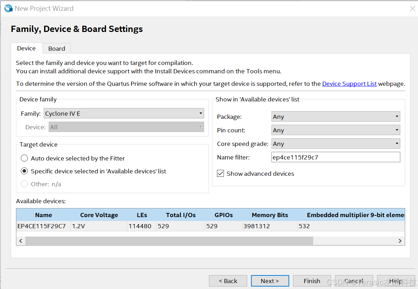The height and width of the screenshot is (289, 418).
Task: Sort by the Total I/Os column header
Action: pos(181,215)
